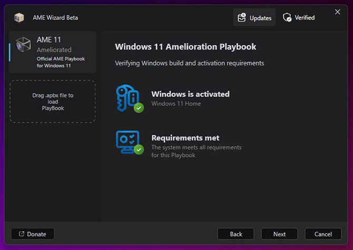This screenshot has height=250, width=353.
Task: Click Next to continue
Action: [x=279, y=234]
